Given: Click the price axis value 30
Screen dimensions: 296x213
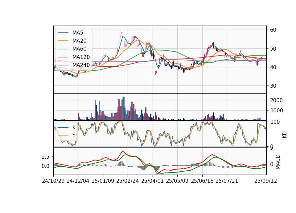Looking at the screenshot, I should point(273,86).
